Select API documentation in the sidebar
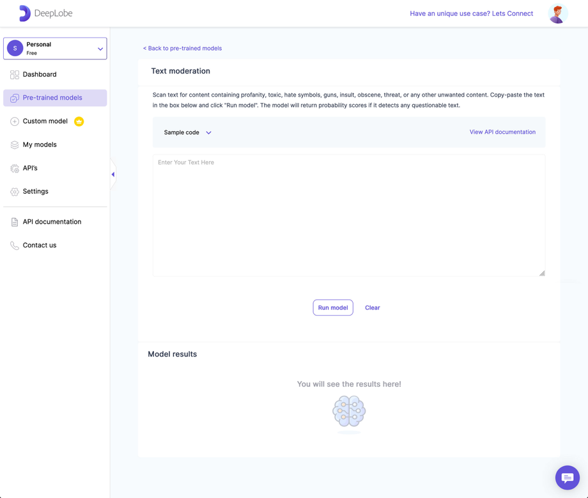 pos(51,222)
